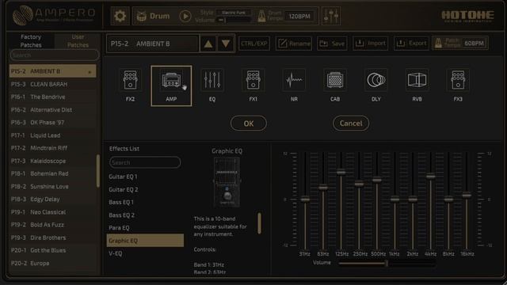507x285 pixels.
Task: Click the 8kHz band slider
Action: [448, 199]
